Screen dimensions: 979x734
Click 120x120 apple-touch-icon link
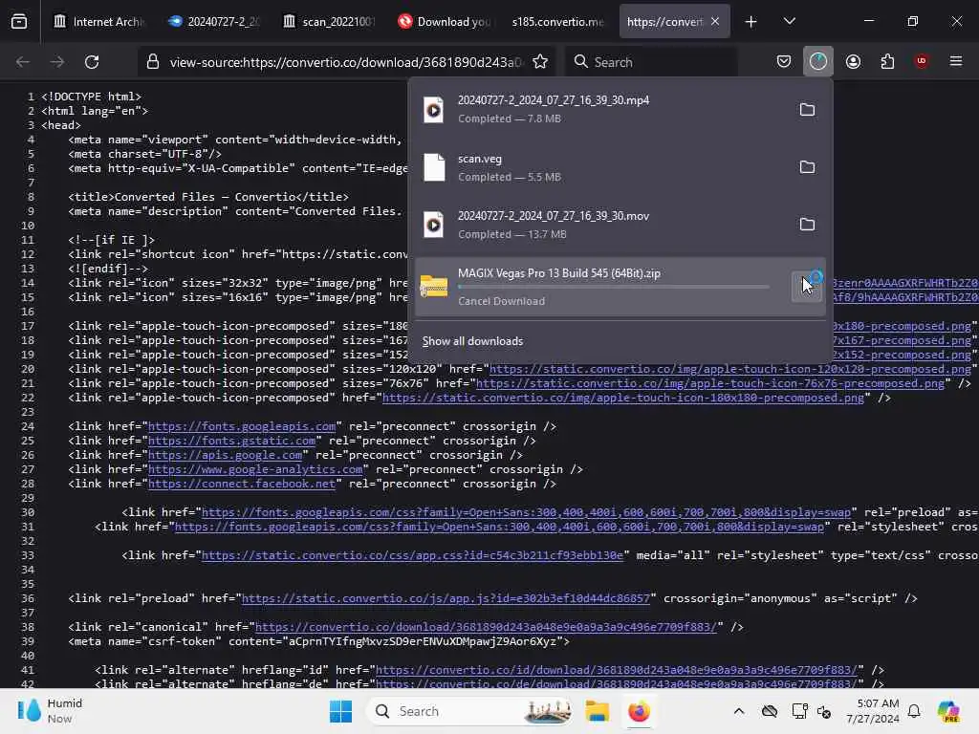coord(729,369)
